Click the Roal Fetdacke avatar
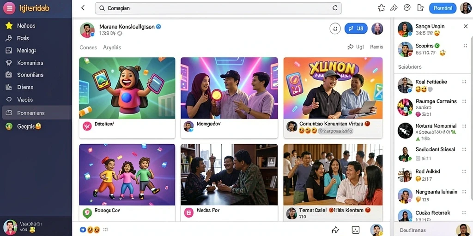 [405, 85]
